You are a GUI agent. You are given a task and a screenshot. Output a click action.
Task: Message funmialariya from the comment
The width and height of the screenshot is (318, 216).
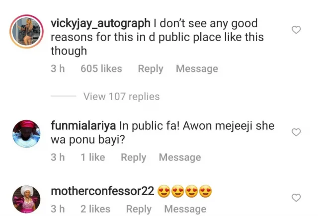point(180,158)
